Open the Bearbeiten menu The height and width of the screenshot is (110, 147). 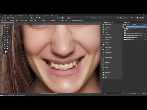[x=11, y=15]
